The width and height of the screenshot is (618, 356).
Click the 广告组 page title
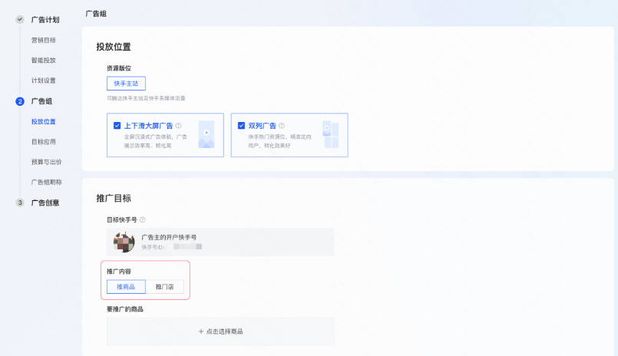point(96,14)
